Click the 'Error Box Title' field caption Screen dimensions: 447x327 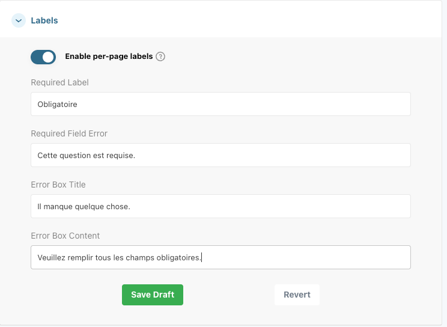point(58,185)
